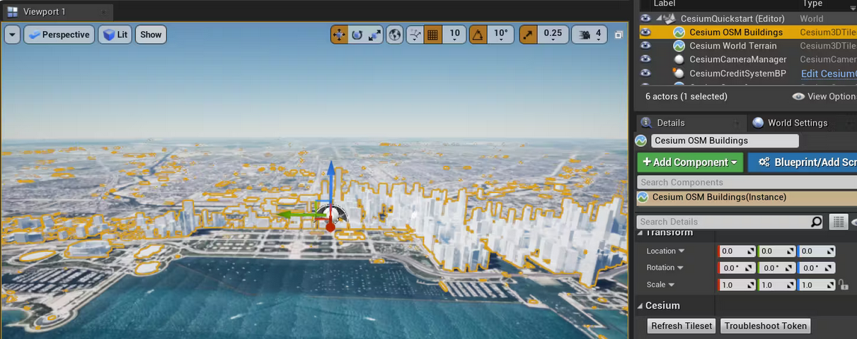Screen dimensions: 857x339
Task: Click the Rotation Y value field
Action: 776,268
